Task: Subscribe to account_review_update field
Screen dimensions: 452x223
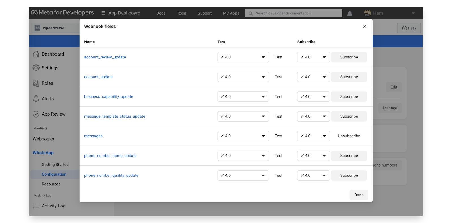Action: pyautogui.click(x=349, y=57)
